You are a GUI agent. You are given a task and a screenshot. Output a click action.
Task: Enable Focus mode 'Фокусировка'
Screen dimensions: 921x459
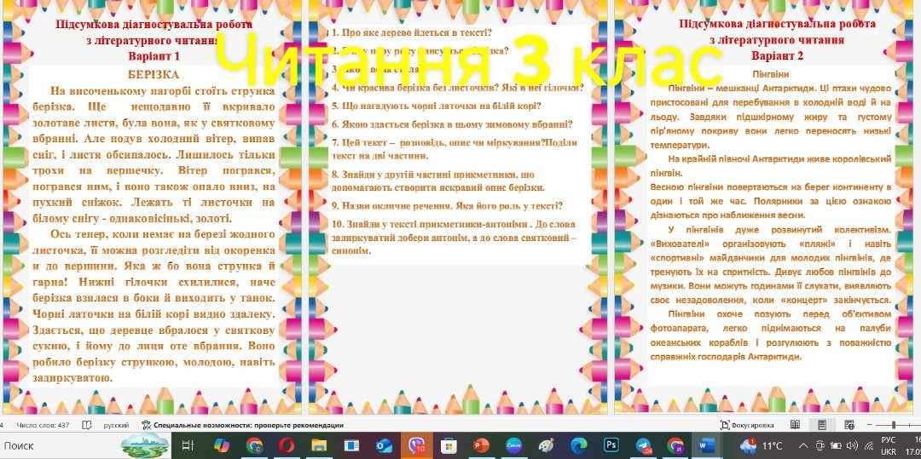(747, 425)
